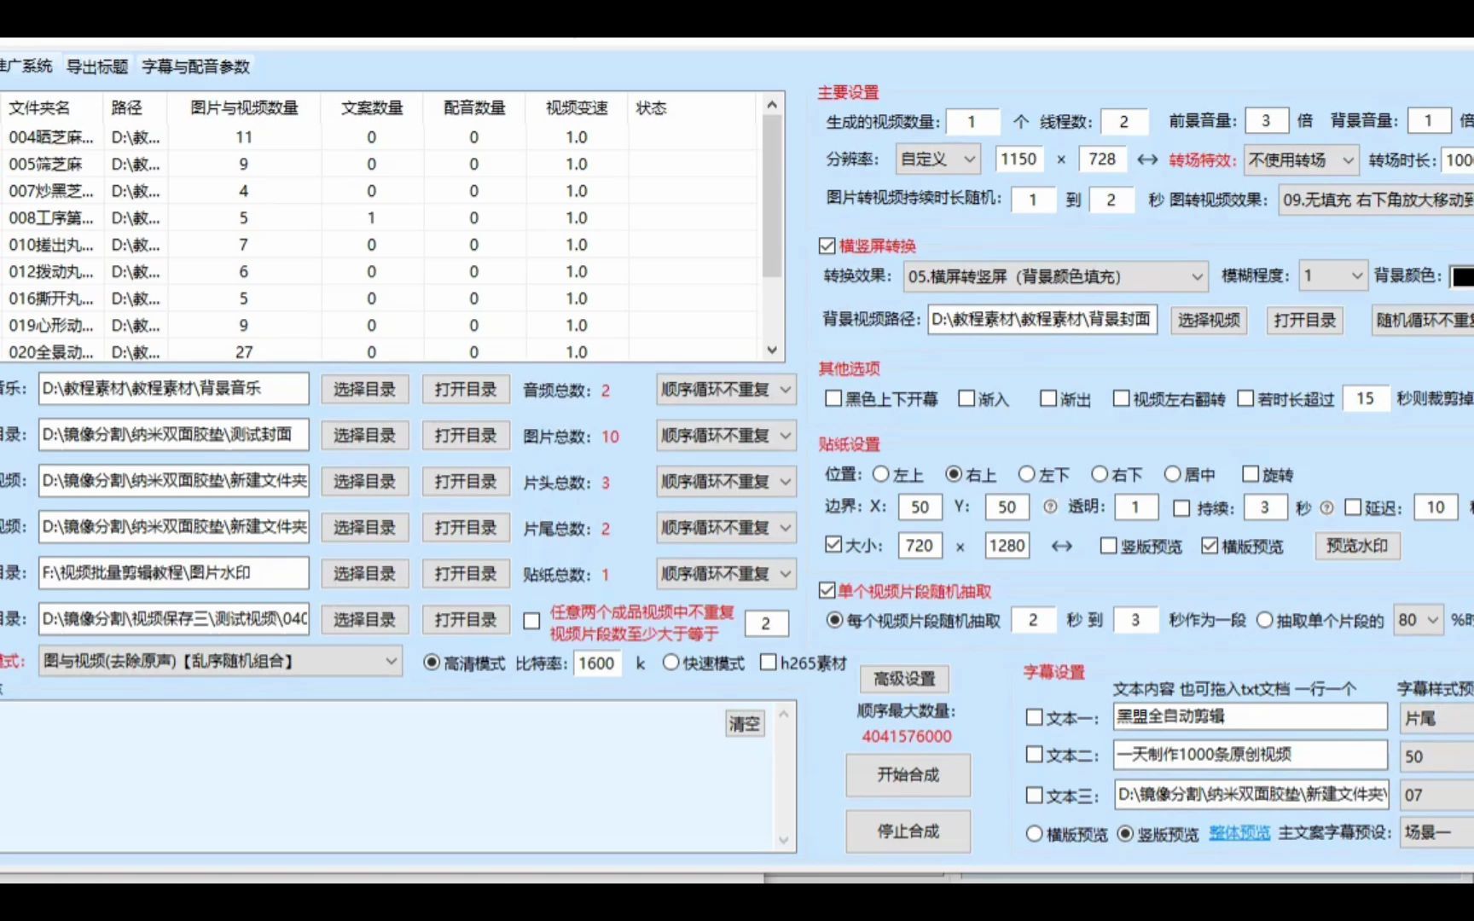Image resolution: width=1474 pixels, height=921 pixels.
Task: Select 高清模式 radio option
Action: pyautogui.click(x=432, y=663)
